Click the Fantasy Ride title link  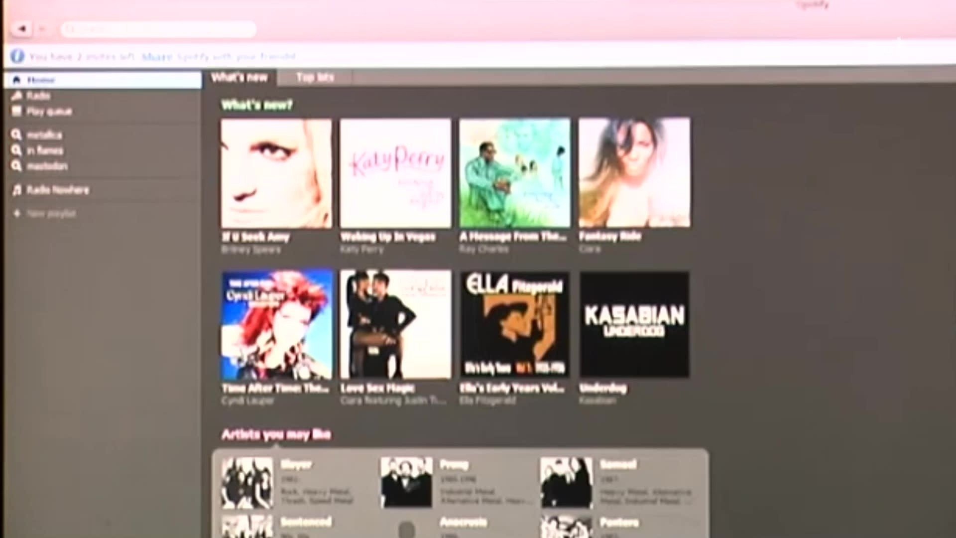(x=610, y=237)
